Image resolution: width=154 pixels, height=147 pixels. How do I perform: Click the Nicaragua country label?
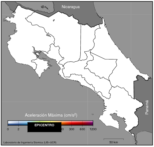point(71,7)
